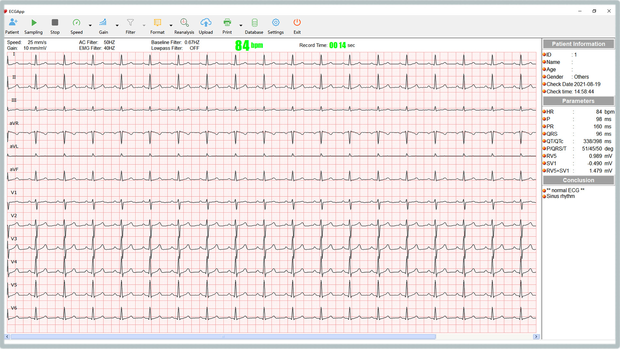This screenshot has height=349, width=620.
Task: Click the horizontal scrollbar left arrow
Action: (7, 336)
